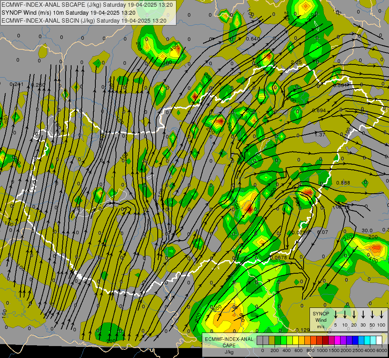Click the 5 m/s wind arrow in SYNOP legend
This screenshot has width=389, height=358.
click(x=335, y=315)
